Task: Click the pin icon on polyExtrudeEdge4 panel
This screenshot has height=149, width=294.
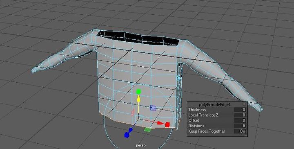Action: pyautogui.click(x=244, y=104)
